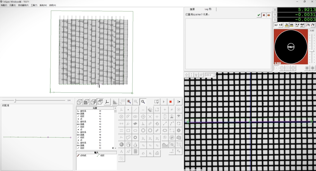
Task: Open the 说明(H) menu
Action: point(52,5)
